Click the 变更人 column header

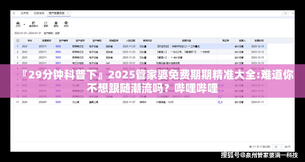coord(242,41)
